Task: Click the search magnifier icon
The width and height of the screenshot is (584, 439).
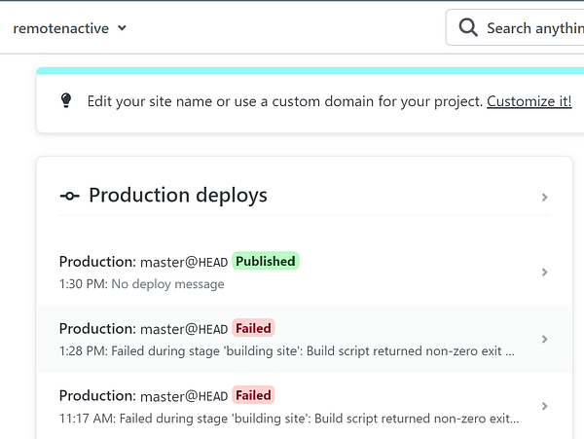Action: coord(467,27)
